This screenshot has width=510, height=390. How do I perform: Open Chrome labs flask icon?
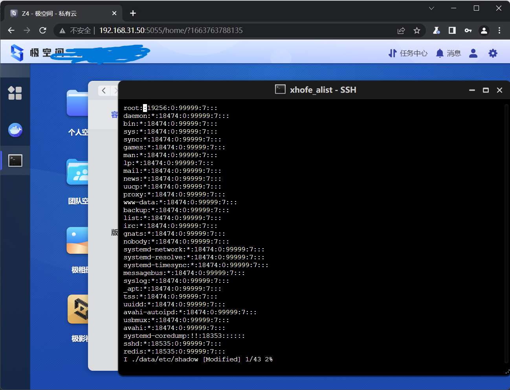tap(436, 30)
